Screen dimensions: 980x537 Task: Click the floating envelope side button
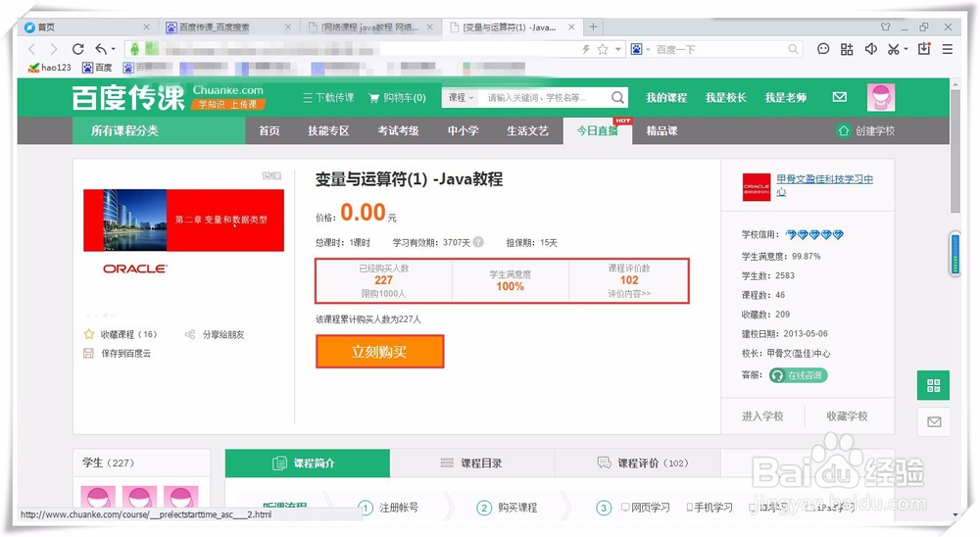point(934,422)
